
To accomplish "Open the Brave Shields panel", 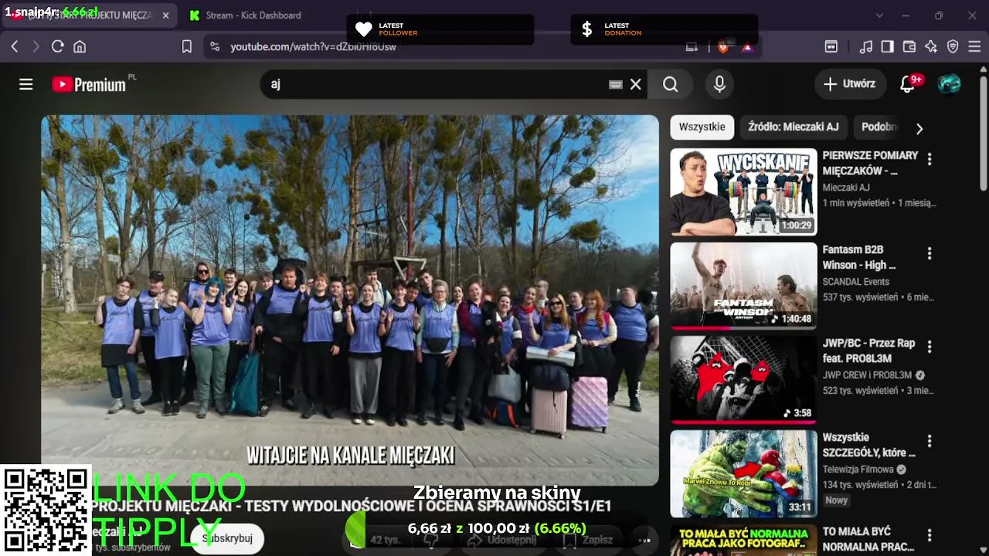I will point(723,47).
